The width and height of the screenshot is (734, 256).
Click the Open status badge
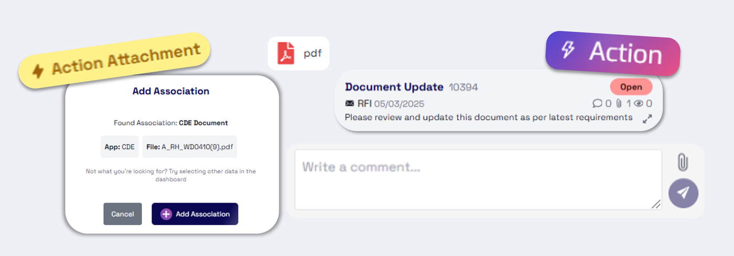pyautogui.click(x=631, y=87)
